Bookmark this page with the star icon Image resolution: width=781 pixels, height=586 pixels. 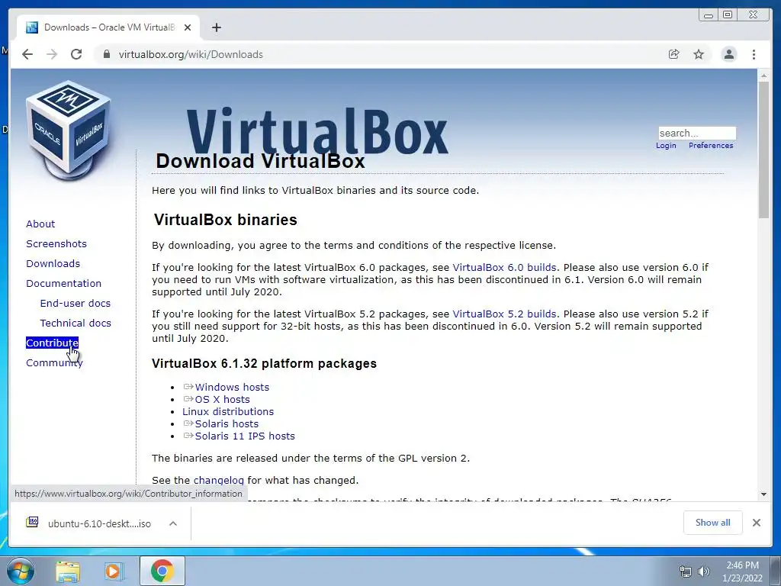(699, 54)
